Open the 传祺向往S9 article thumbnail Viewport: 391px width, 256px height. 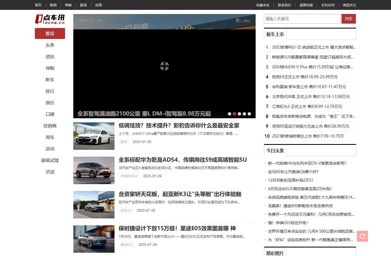pos(94,170)
